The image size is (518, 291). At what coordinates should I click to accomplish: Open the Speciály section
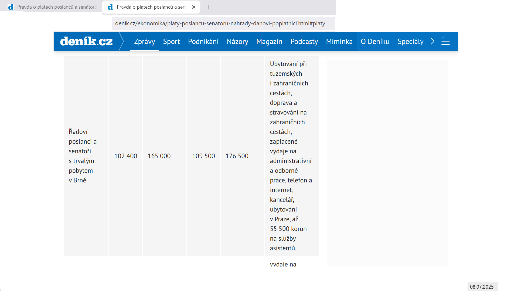point(410,41)
